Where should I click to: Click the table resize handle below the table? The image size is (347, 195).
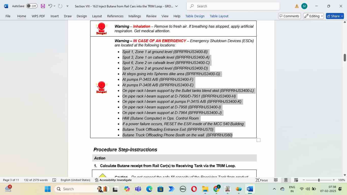coord(258,140)
